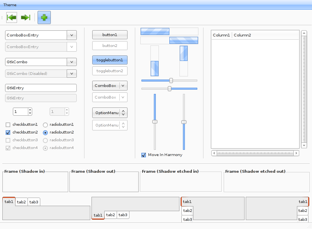
Task: Click button1
Action: click(x=110, y=35)
